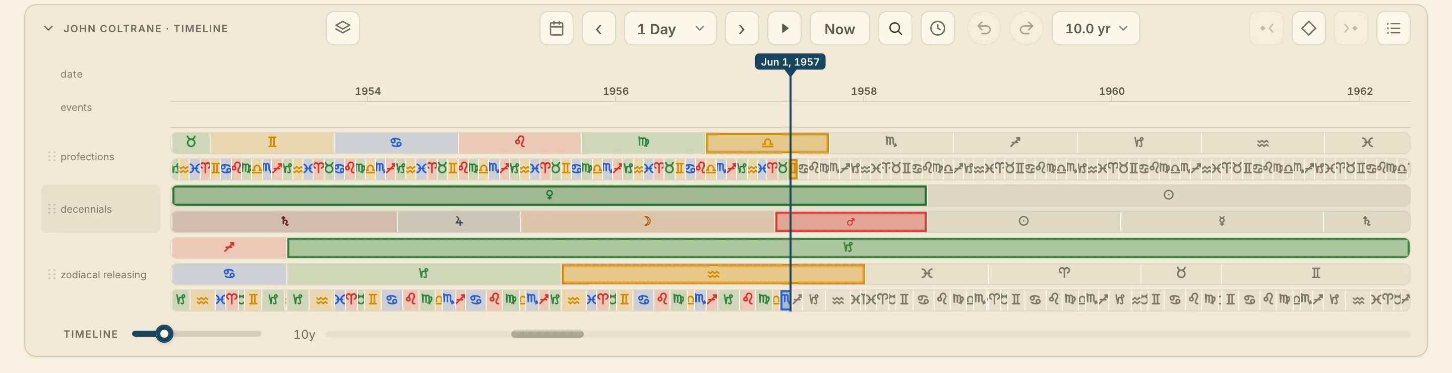The image size is (1452, 373).
Task: Open the 1 Day step dropdown
Action: click(670, 28)
